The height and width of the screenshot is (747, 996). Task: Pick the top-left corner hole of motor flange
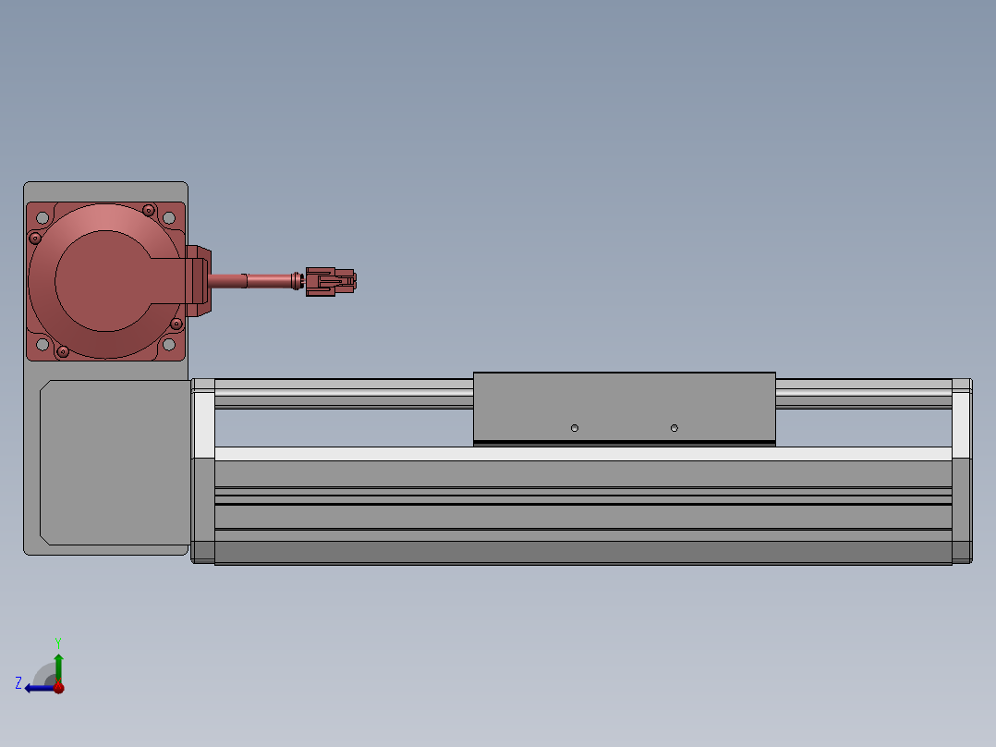43,218
